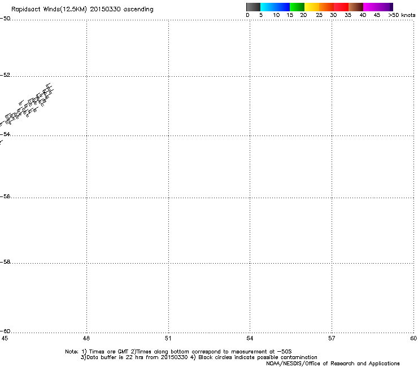418x367 pixels.
Task: Click the latitude label '-56'
Action: click(5, 196)
